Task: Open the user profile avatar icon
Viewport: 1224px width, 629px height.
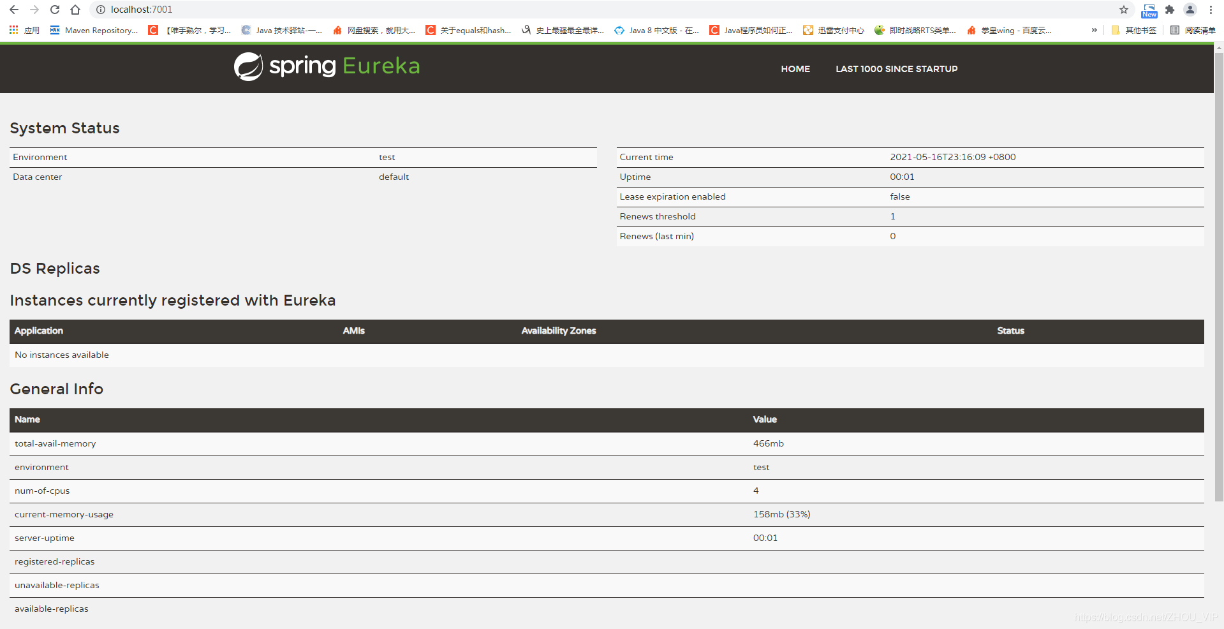Action: (1190, 10)
